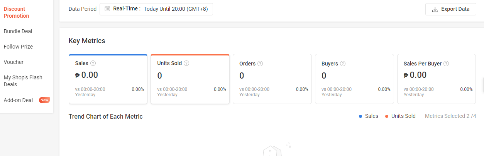Open the Real-Time data period selector

[156, 9]
